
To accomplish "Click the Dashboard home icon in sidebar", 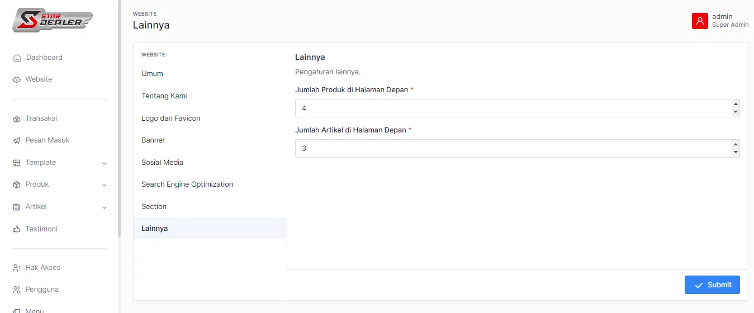I will (17, 58).
